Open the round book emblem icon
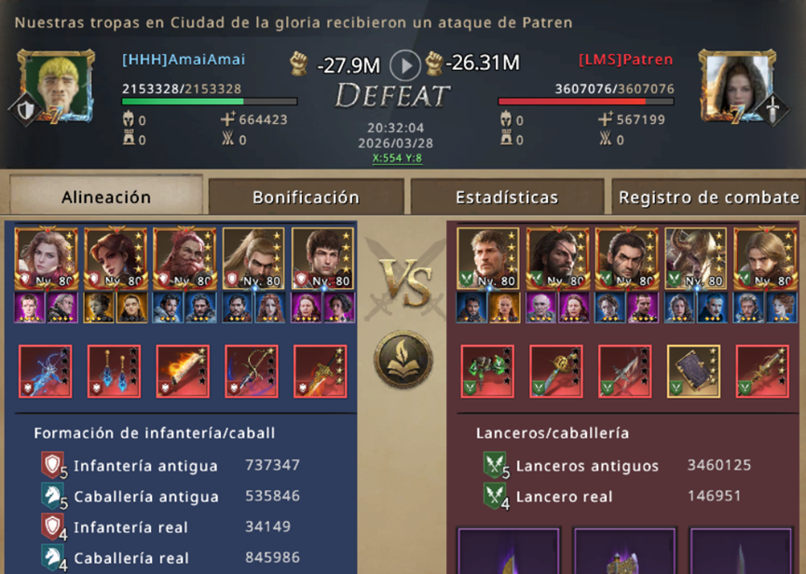Screen dimensions: 806x574 point(403,359)
